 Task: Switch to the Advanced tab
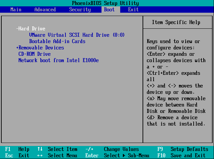[x=45, y=10]
